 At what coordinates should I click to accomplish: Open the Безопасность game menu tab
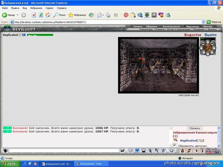[171, 26]
